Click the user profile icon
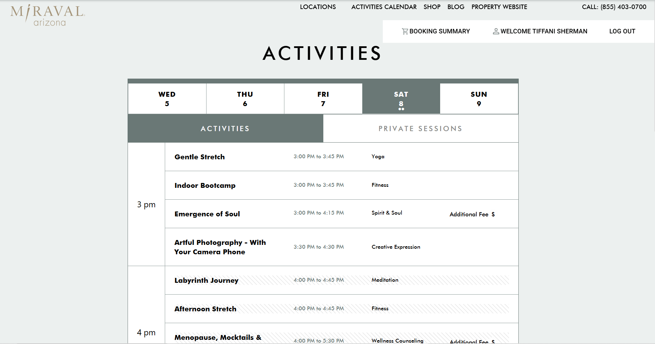Image resolution: width=655 pixels, height=344 pixels. coord(496,31)
